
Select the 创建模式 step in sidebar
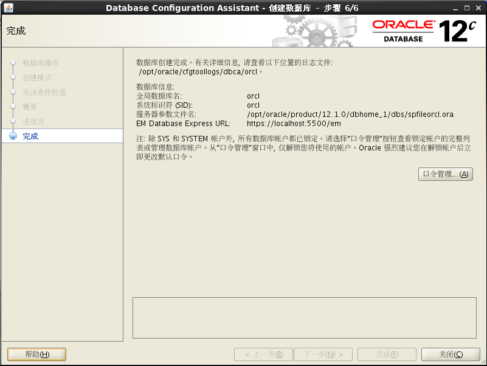tap(37, 77)
